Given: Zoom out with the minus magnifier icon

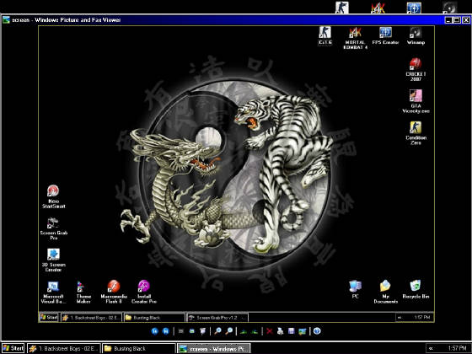Looking at the screenshot, I should click(x=229, y=331).
